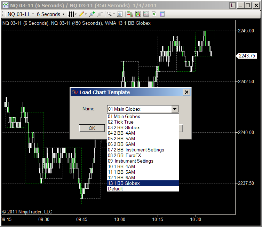262x227 pixels.
Task: Click the chart window title icon
Action: pos(5,5)
